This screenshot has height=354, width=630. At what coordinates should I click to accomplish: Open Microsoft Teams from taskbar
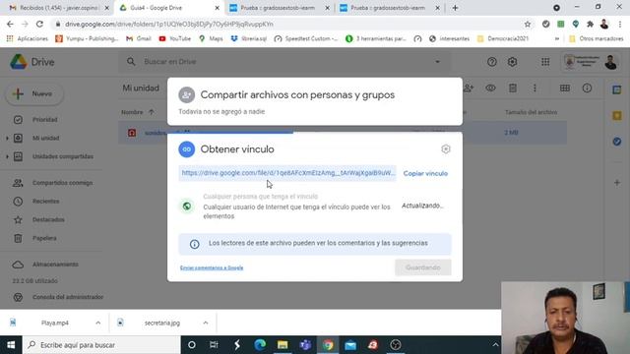pyautogui.click(x=305, y=345)
